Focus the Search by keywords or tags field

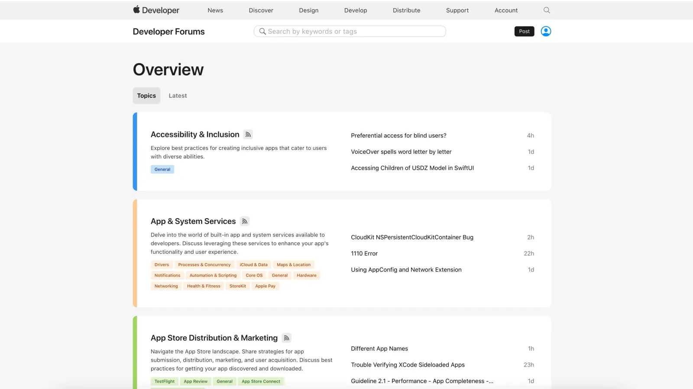point(350,31)
